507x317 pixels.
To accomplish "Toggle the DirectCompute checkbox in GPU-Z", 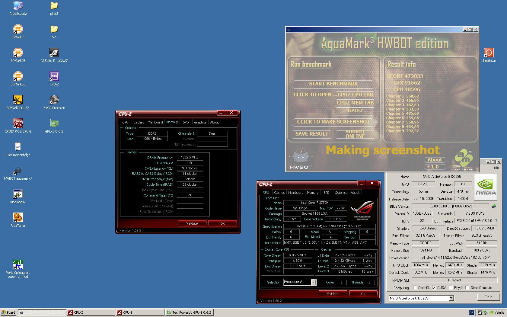I will [467, 288].
